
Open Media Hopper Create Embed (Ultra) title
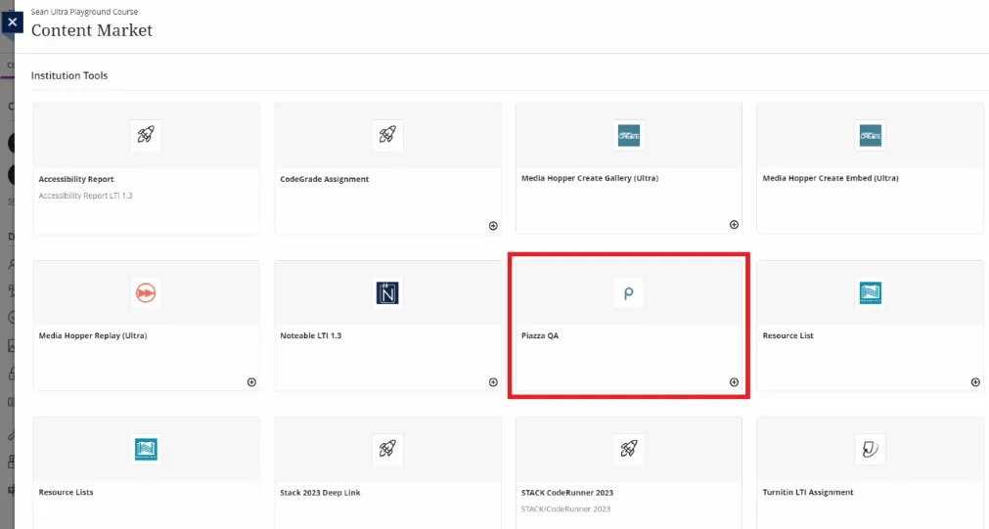[x=831, y=178]
